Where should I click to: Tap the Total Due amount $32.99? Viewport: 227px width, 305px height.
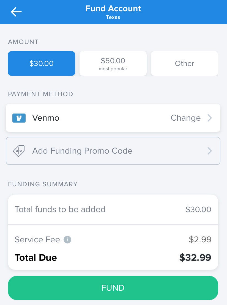click(195, 257)
